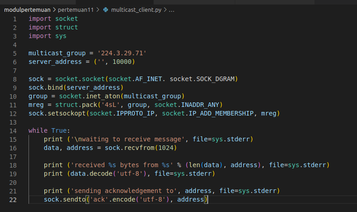The width and height of the screenshot is (357, 212).
Task: Click sock.sendto on line 22
Action: [65, 199]
